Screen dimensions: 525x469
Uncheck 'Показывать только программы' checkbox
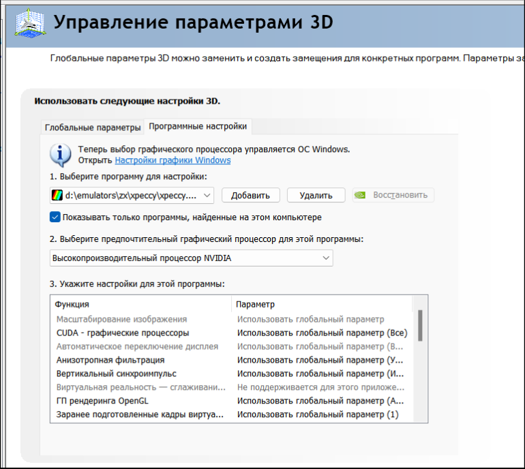pos(55,217)
